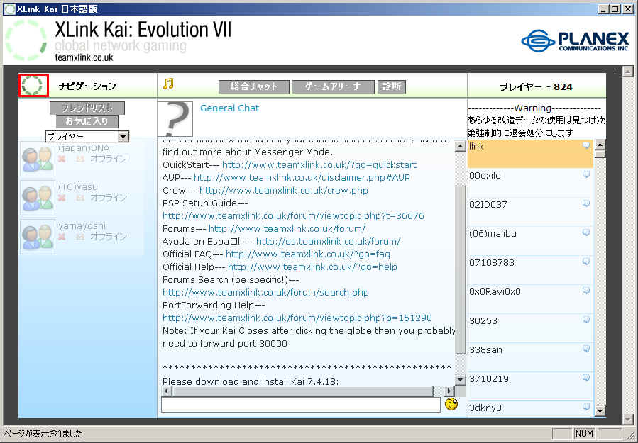
Task: Select player 02ID037 in the player list
Action: pyautogui.click(x=530, y=212)
